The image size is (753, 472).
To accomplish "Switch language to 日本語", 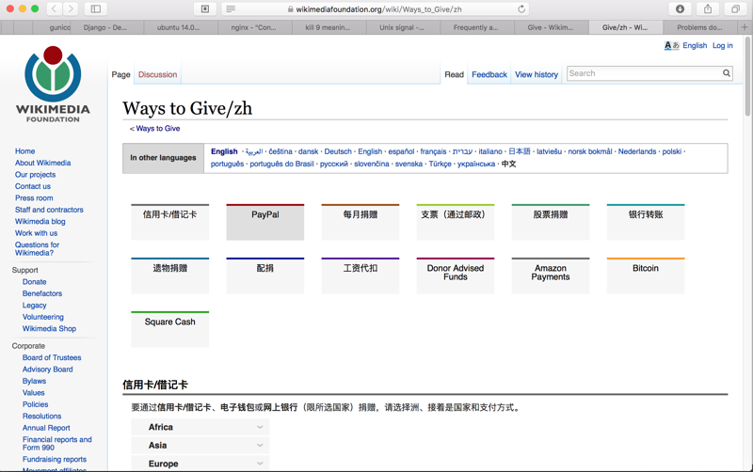I will coord(520,151).
